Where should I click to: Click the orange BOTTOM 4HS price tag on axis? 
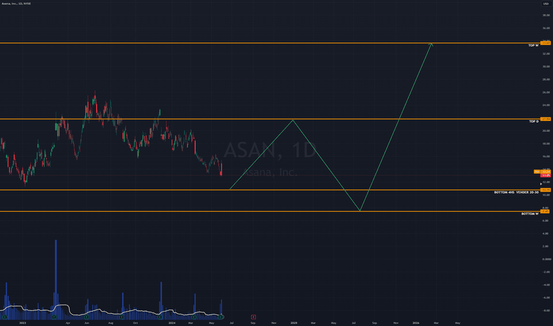tap(545, 190)
